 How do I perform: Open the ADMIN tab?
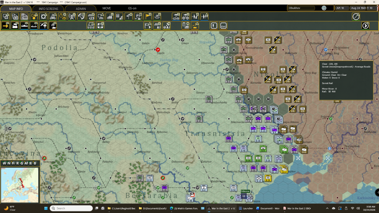tap(81, 8)
